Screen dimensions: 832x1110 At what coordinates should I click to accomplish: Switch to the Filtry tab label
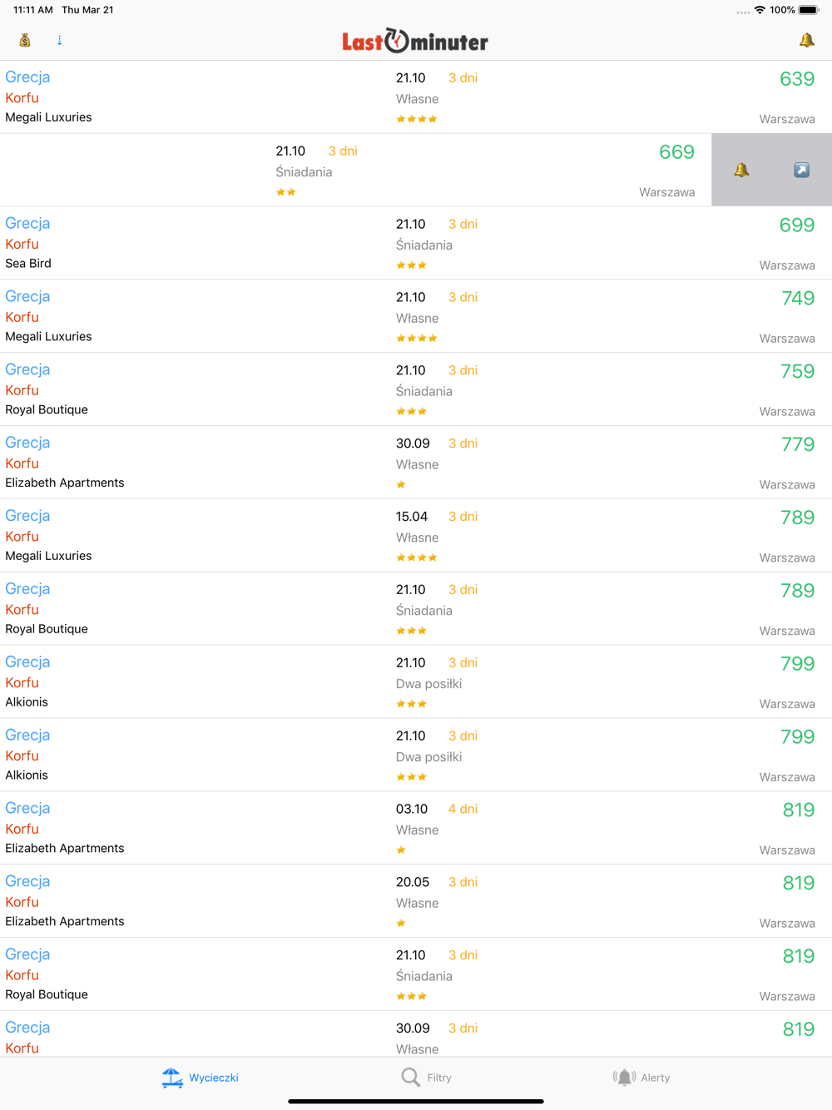(439, 1078)
